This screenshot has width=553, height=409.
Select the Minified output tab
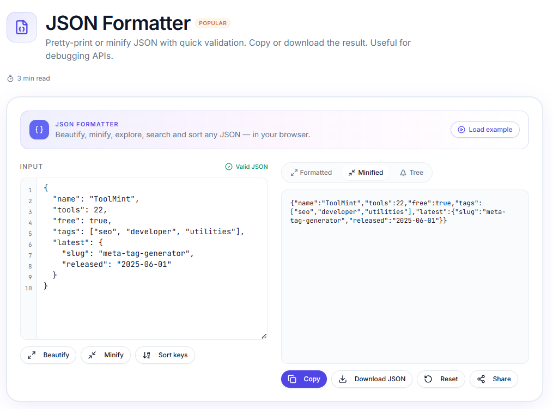point(366,173)
